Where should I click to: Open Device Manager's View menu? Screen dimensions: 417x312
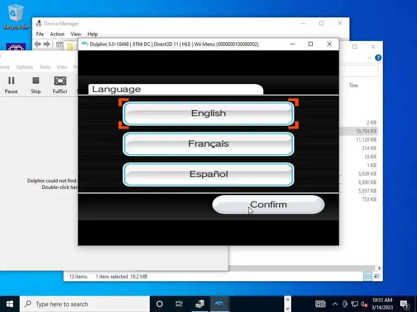click(x=76, y=34)
